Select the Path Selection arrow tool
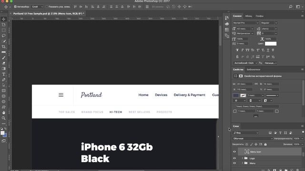This screenshot has width=305, height=171. click(3, 85)
